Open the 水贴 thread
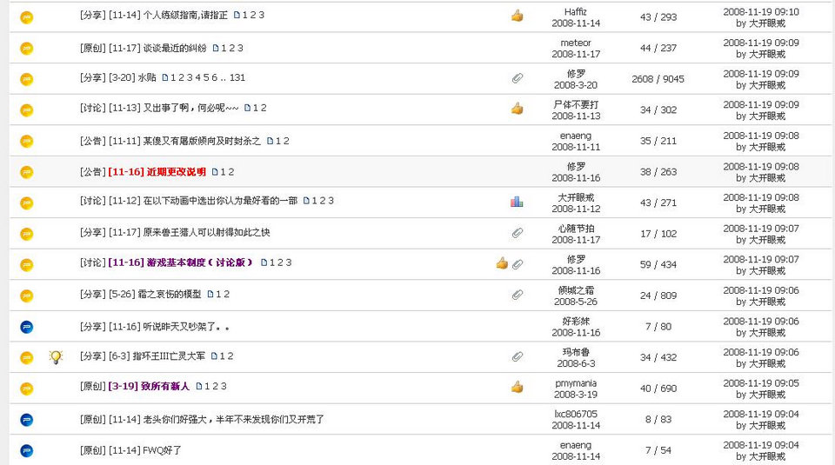Image resolution: width=835 pixels, height=465 pixels. (132, 77)
